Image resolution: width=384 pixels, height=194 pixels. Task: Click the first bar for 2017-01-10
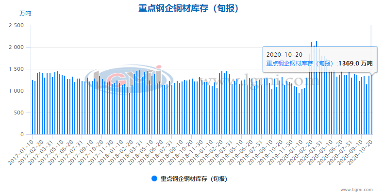pyautogui.click(x=33, y=107)
